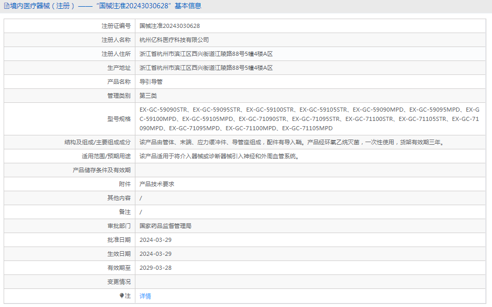
Task: Click the 生效日期 label
Action: tap(119, 254)
